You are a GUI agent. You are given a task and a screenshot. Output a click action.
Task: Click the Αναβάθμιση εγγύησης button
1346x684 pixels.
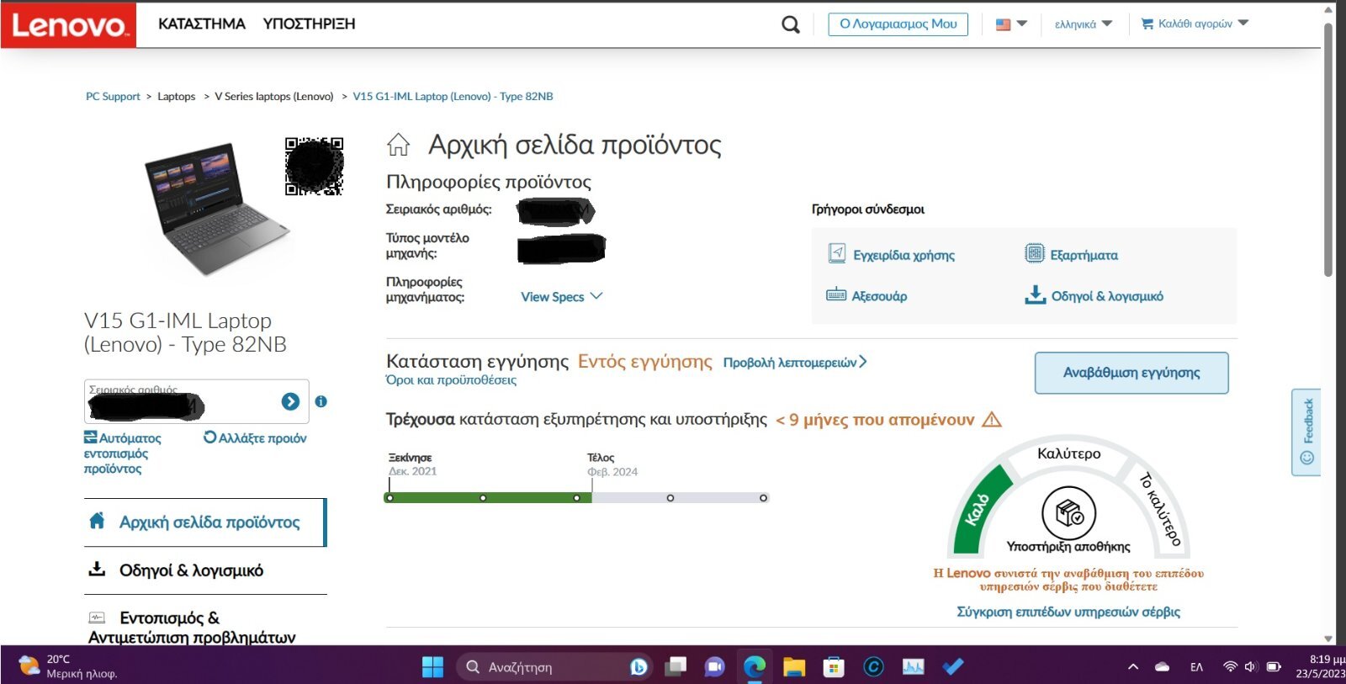[1131, 373]
